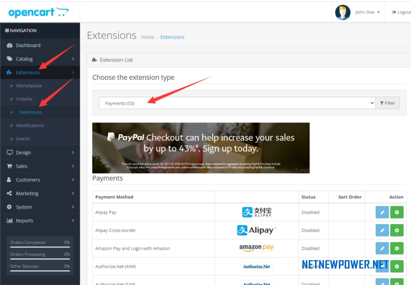Install Alipay Cross-border extension
411x285 pixels.
pyautogui.click(x=397, y=231)
